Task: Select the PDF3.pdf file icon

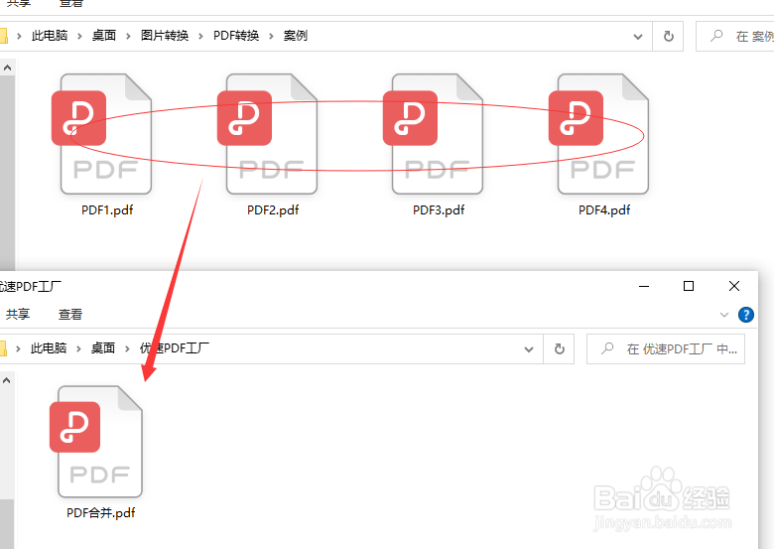Action: (434, 134)
